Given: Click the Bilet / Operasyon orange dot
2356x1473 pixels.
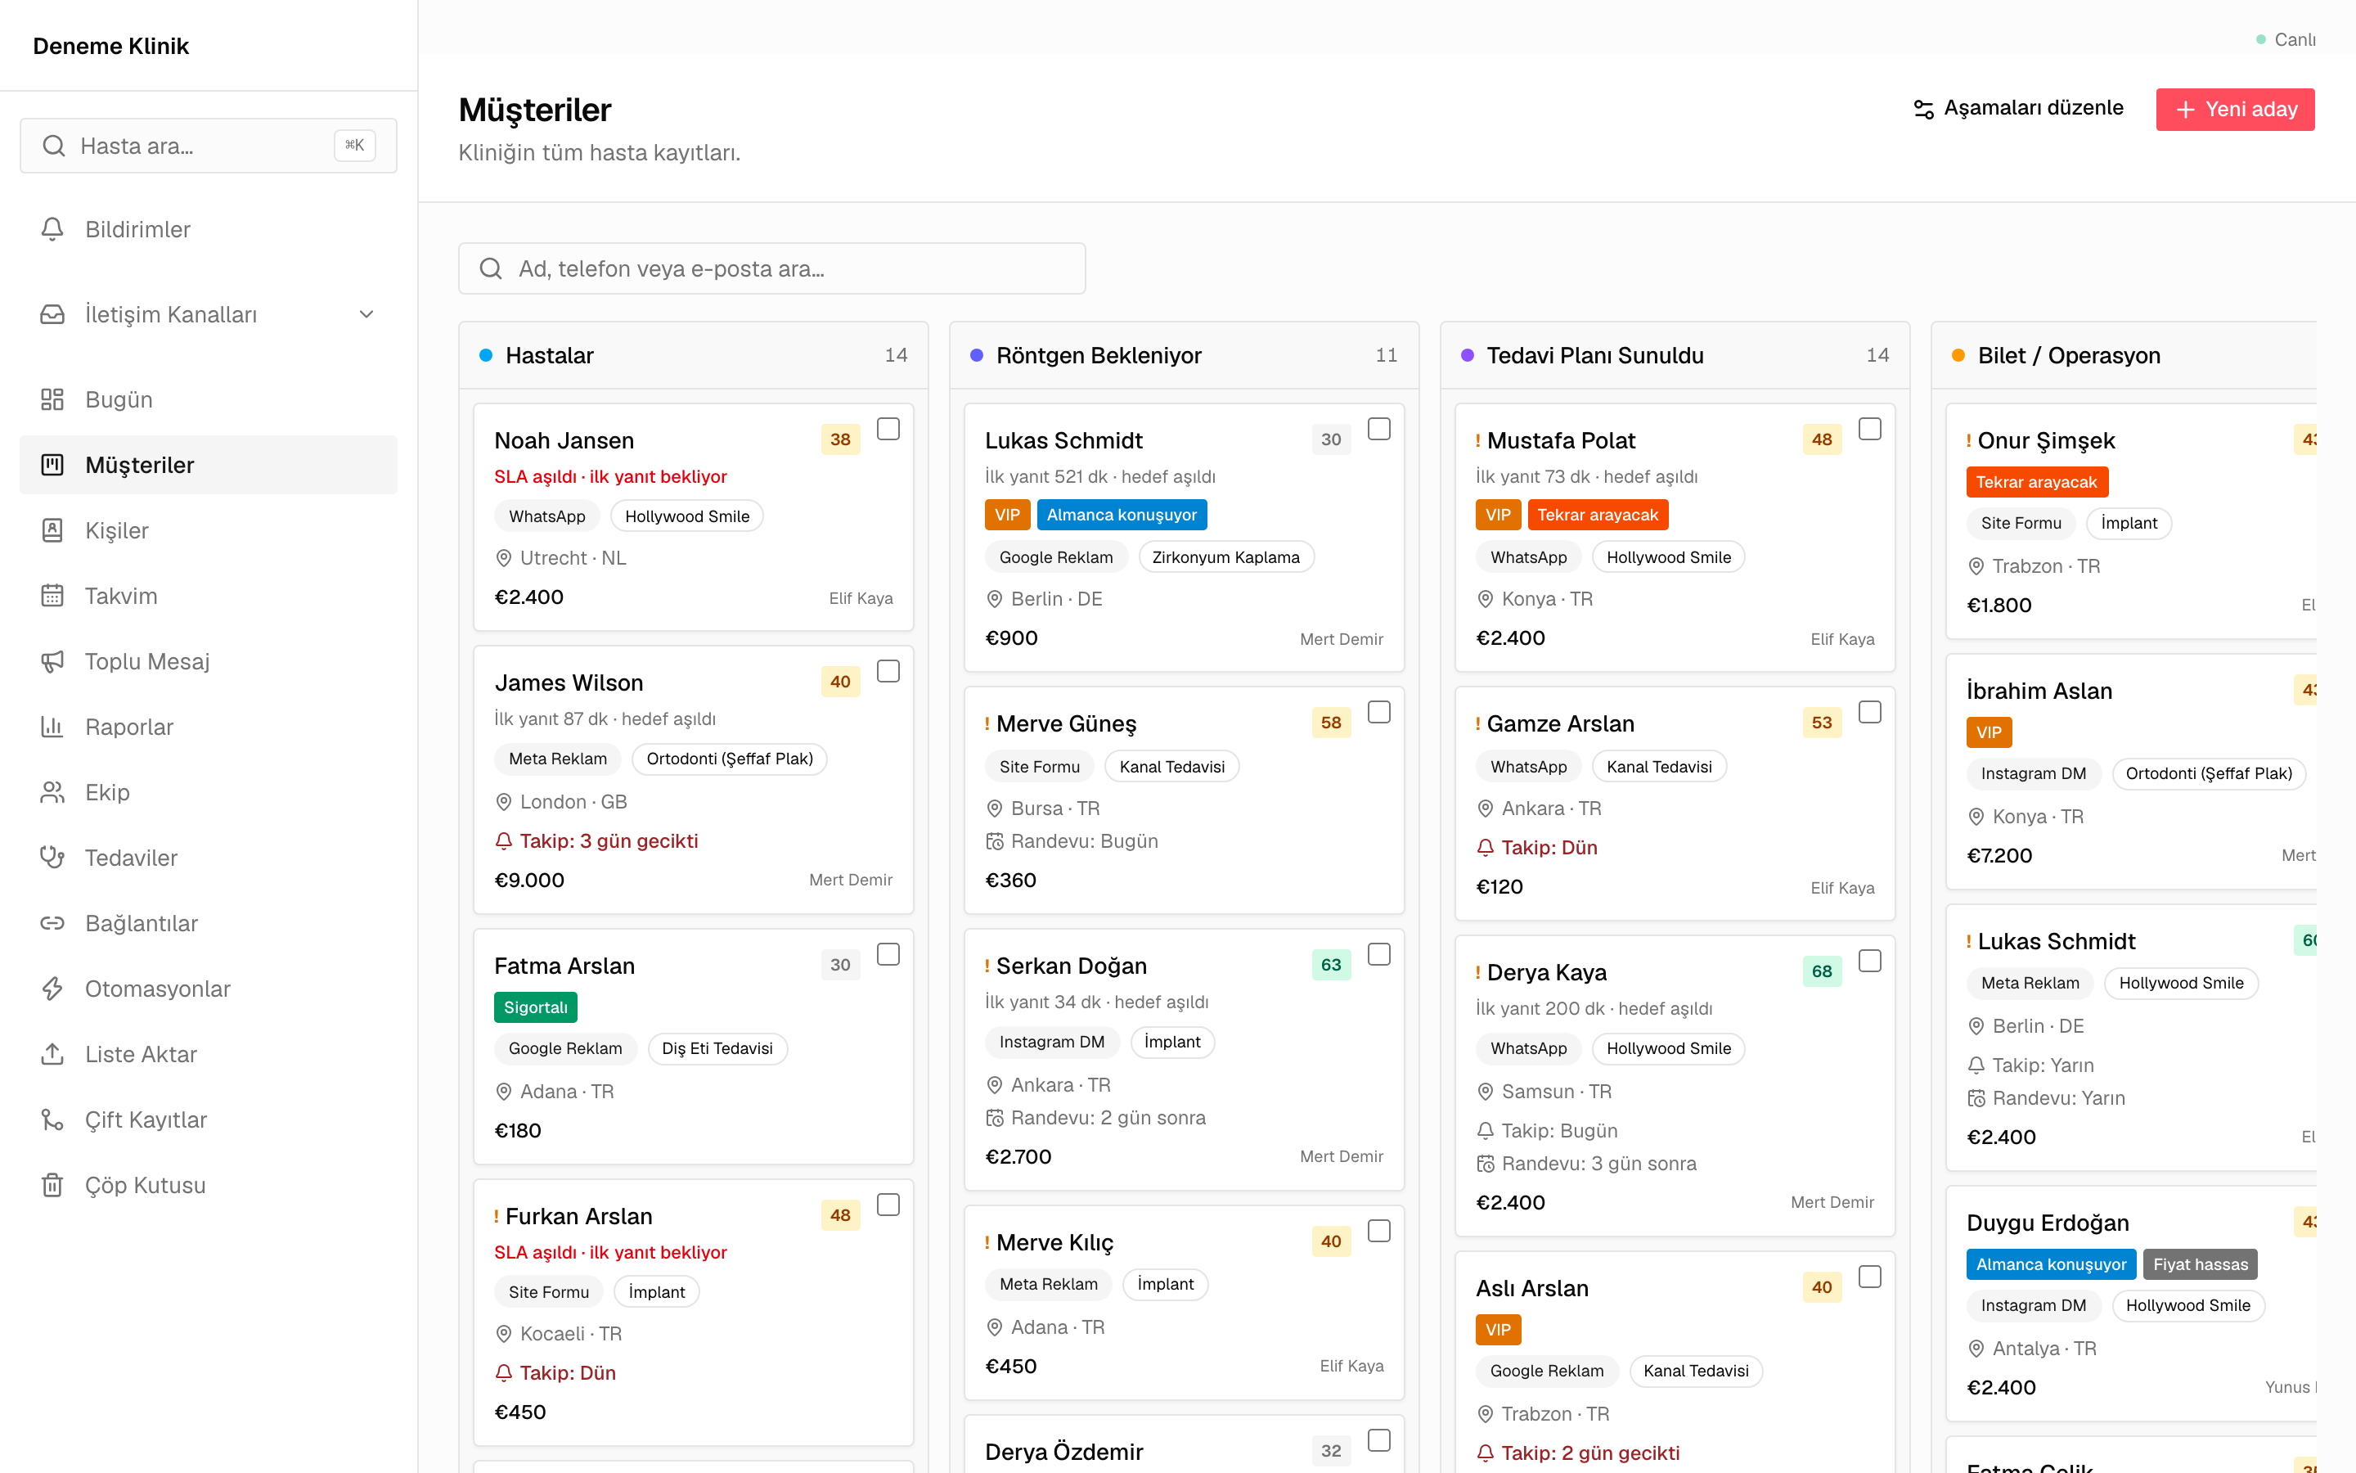Looking at the screenshot, I should 1958,356.
